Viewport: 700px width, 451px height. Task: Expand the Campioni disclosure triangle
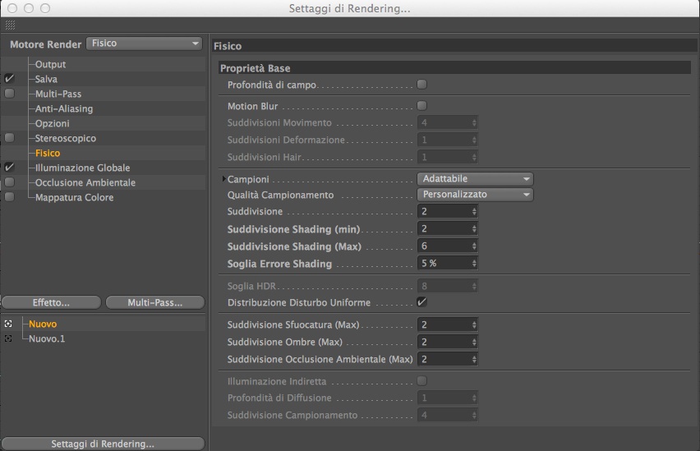[223, 179]
